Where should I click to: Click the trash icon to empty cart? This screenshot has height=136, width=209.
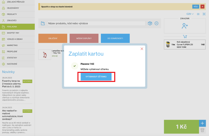click(202, 130)
